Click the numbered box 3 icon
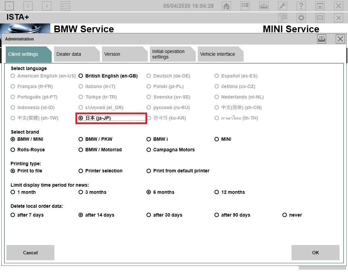This screenshot has height=272, width=348. pyautogui.click(x=47, y=6)
